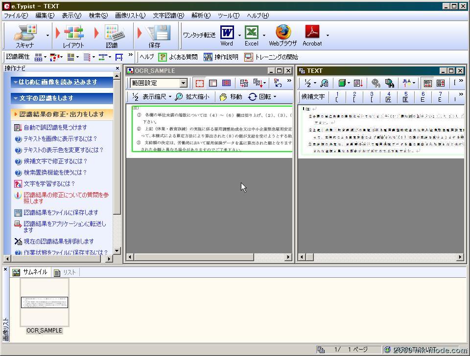
Task: Toggle the red rectangle area-selection mode
Action: 199,83
